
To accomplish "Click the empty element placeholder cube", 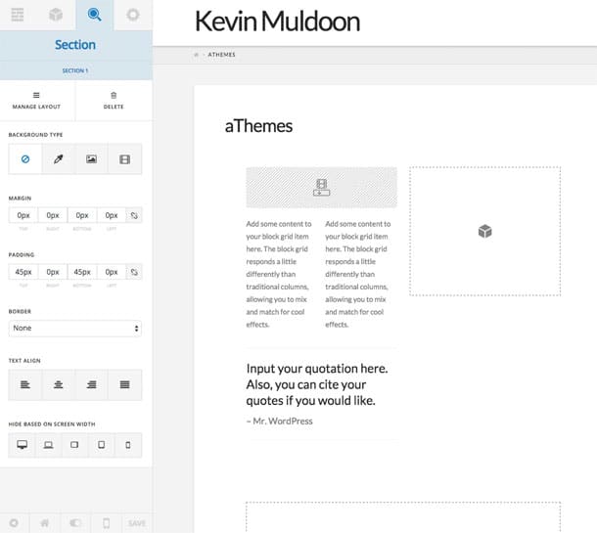I will [484, 231].
